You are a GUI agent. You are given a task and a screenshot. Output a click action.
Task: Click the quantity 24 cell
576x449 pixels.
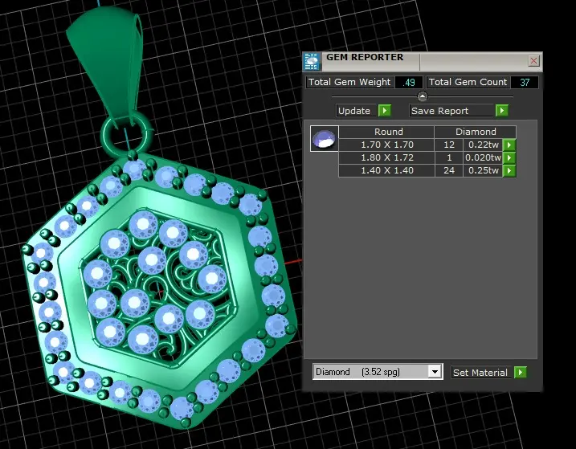[x=449, y=170]
